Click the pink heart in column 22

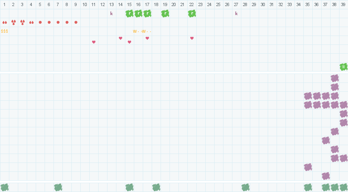pos(192,38)
